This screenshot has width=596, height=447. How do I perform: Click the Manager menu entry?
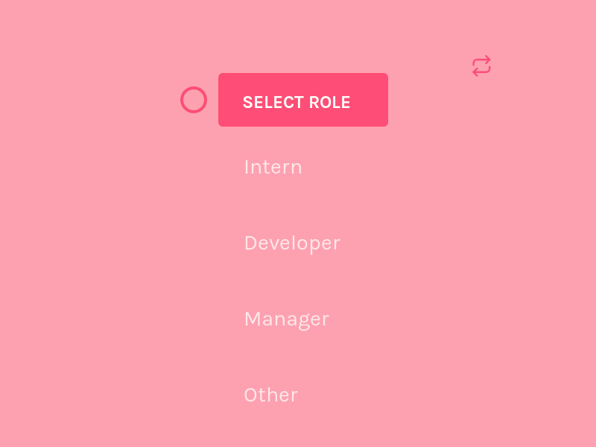[x=286, y=319]
